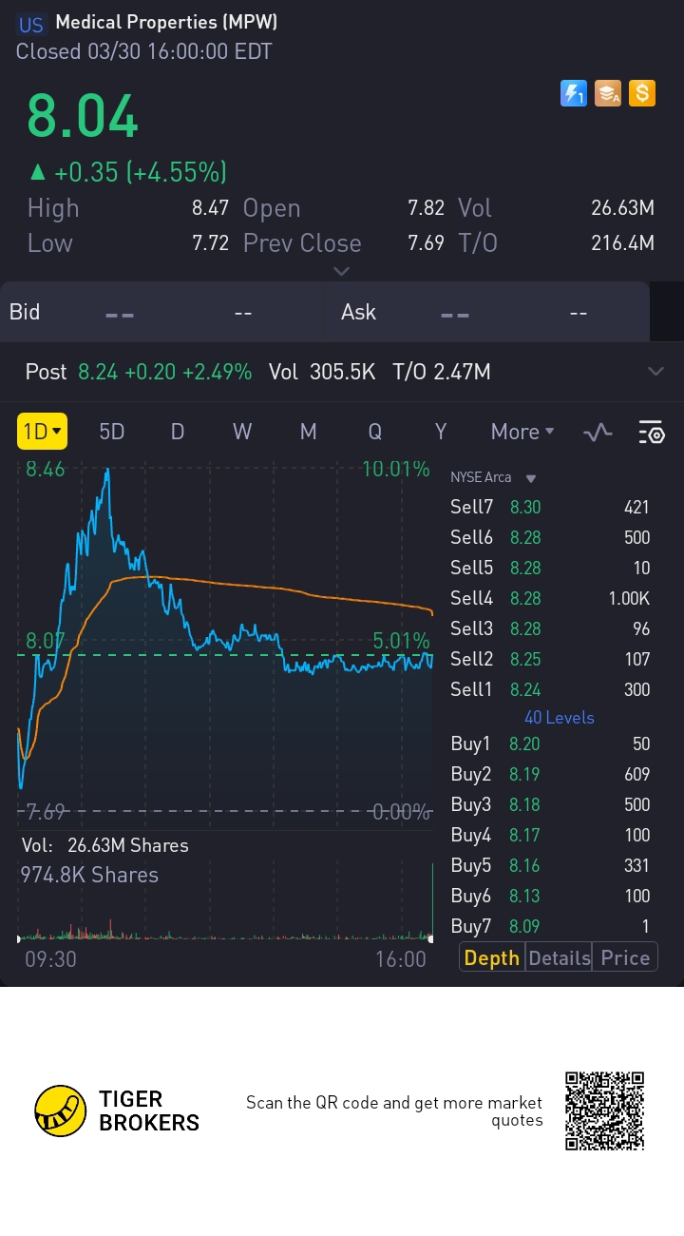684x1236 pixels.
Task: Click the 40 Levels link
Action: coord(559,718)
